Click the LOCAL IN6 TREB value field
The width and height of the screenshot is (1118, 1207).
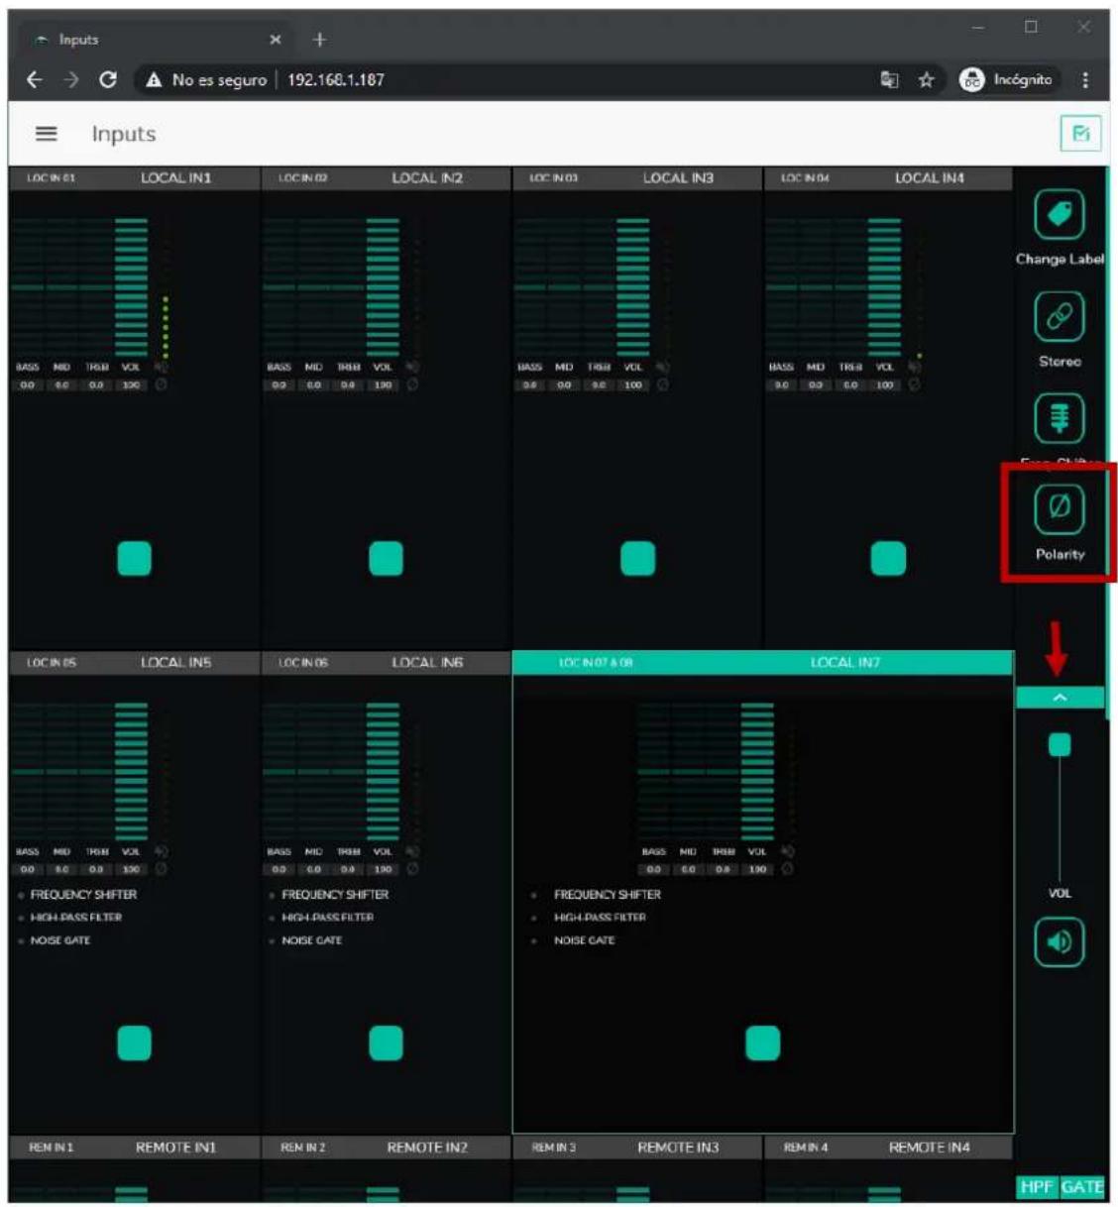(348, 869)
